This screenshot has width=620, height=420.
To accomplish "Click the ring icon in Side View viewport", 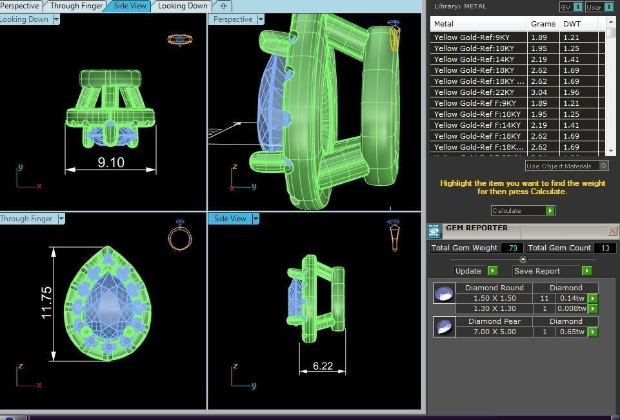I will pyautogui.click(x=393, y=235).
